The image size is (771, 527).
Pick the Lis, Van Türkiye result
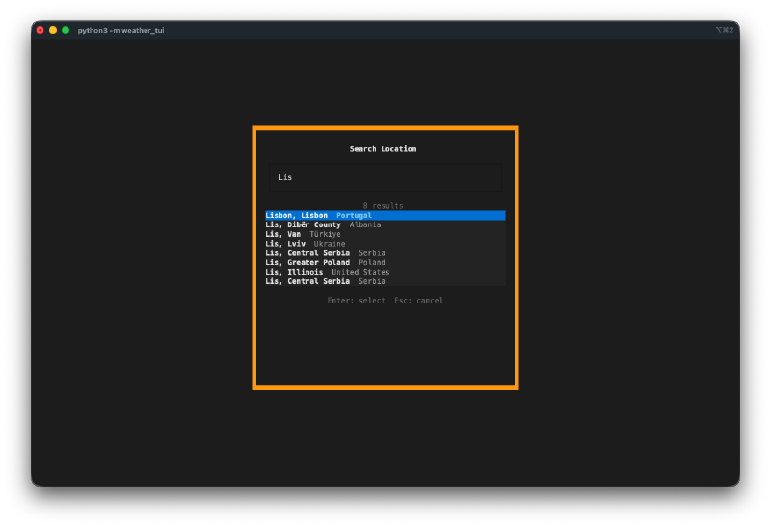point(303,234)
